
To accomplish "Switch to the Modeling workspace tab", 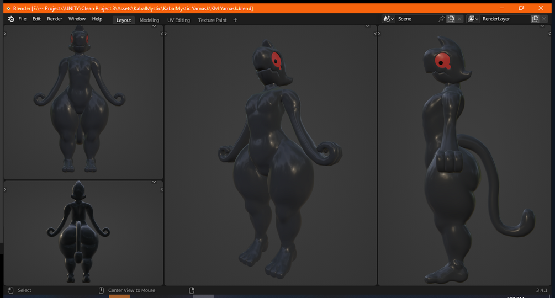I will pos(149,20).
